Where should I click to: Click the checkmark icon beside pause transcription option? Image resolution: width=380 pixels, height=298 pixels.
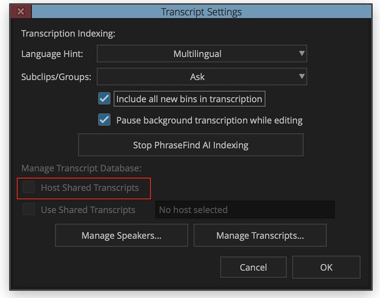click(x=104, y=120)
